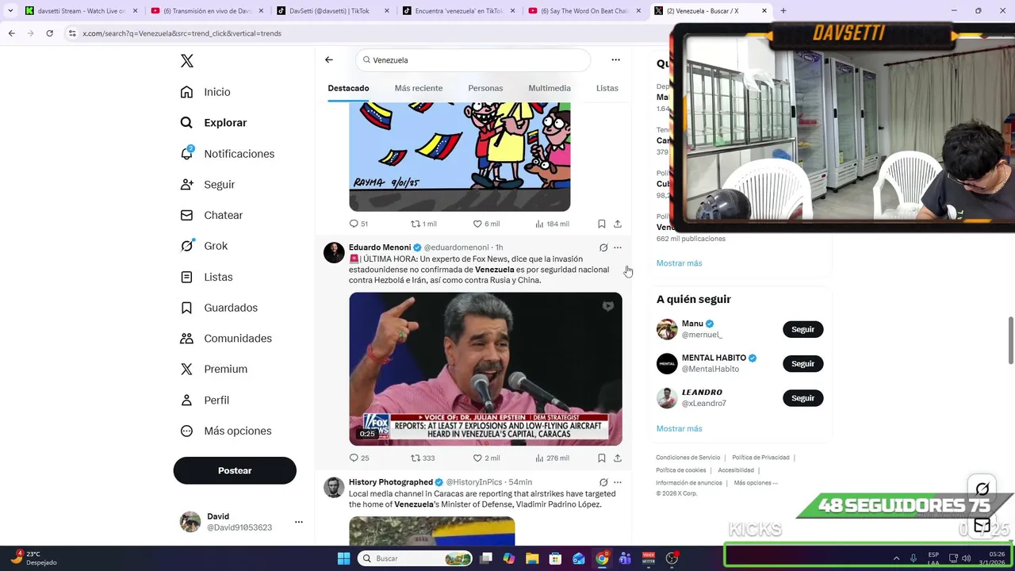
Task: Reload the page in the browser
Action: click(49, 33)
